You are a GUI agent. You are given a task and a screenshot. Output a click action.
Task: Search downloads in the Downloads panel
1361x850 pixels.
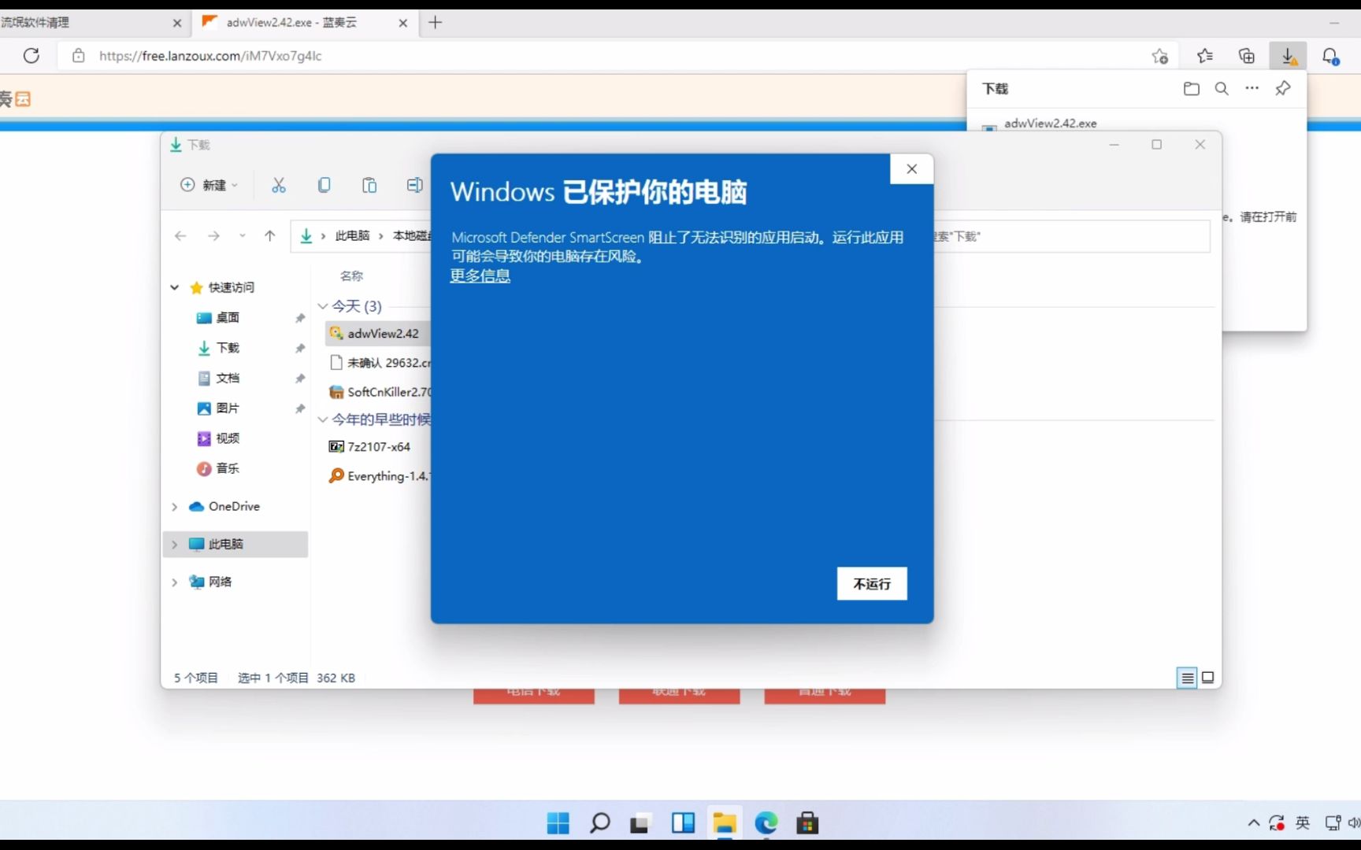(x=1222, y=89)
